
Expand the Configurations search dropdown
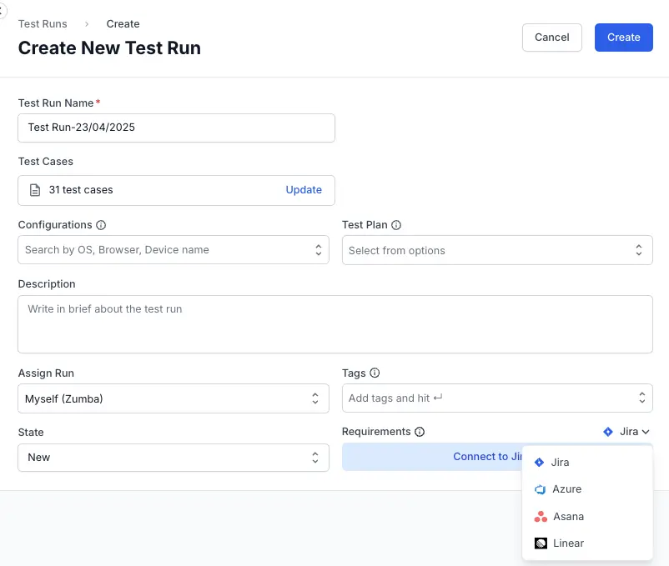point(174,250)
